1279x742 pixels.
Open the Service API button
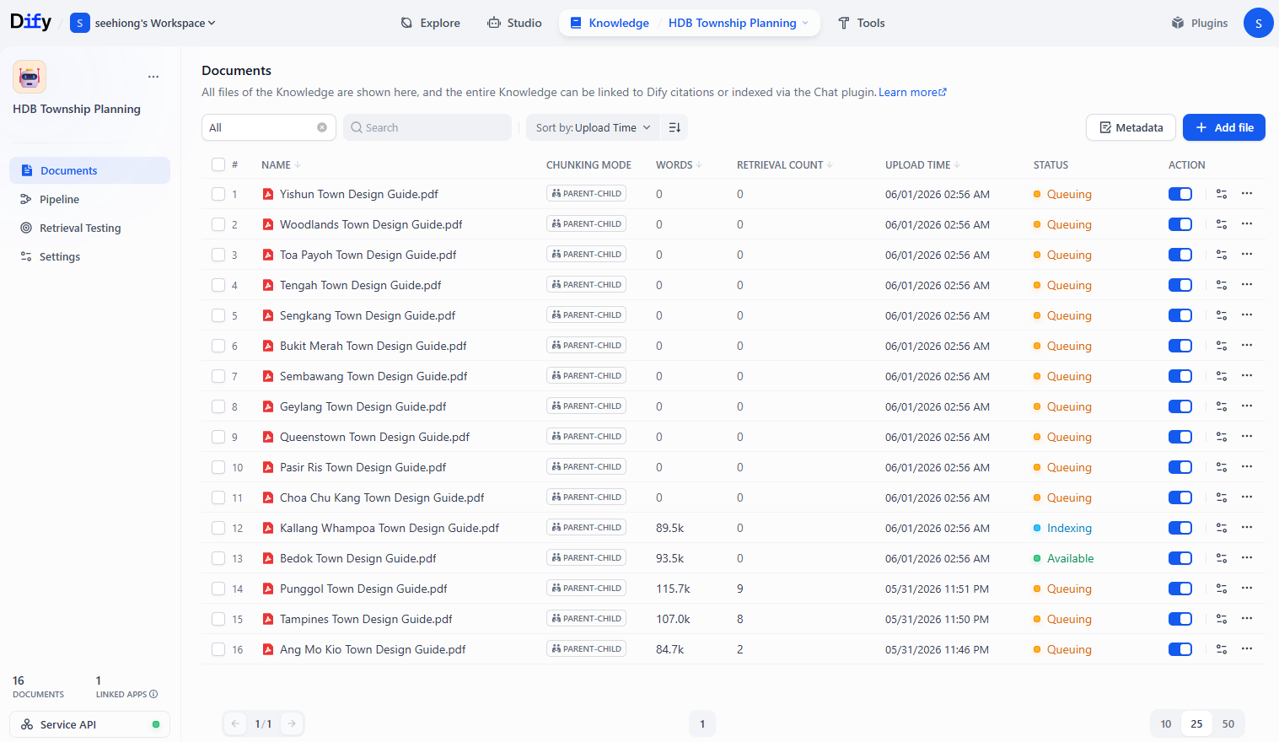tap(89, 724)
